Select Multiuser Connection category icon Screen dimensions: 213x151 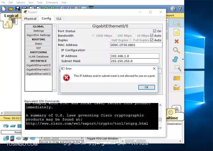pyautogui.click(x=33, y=138)
